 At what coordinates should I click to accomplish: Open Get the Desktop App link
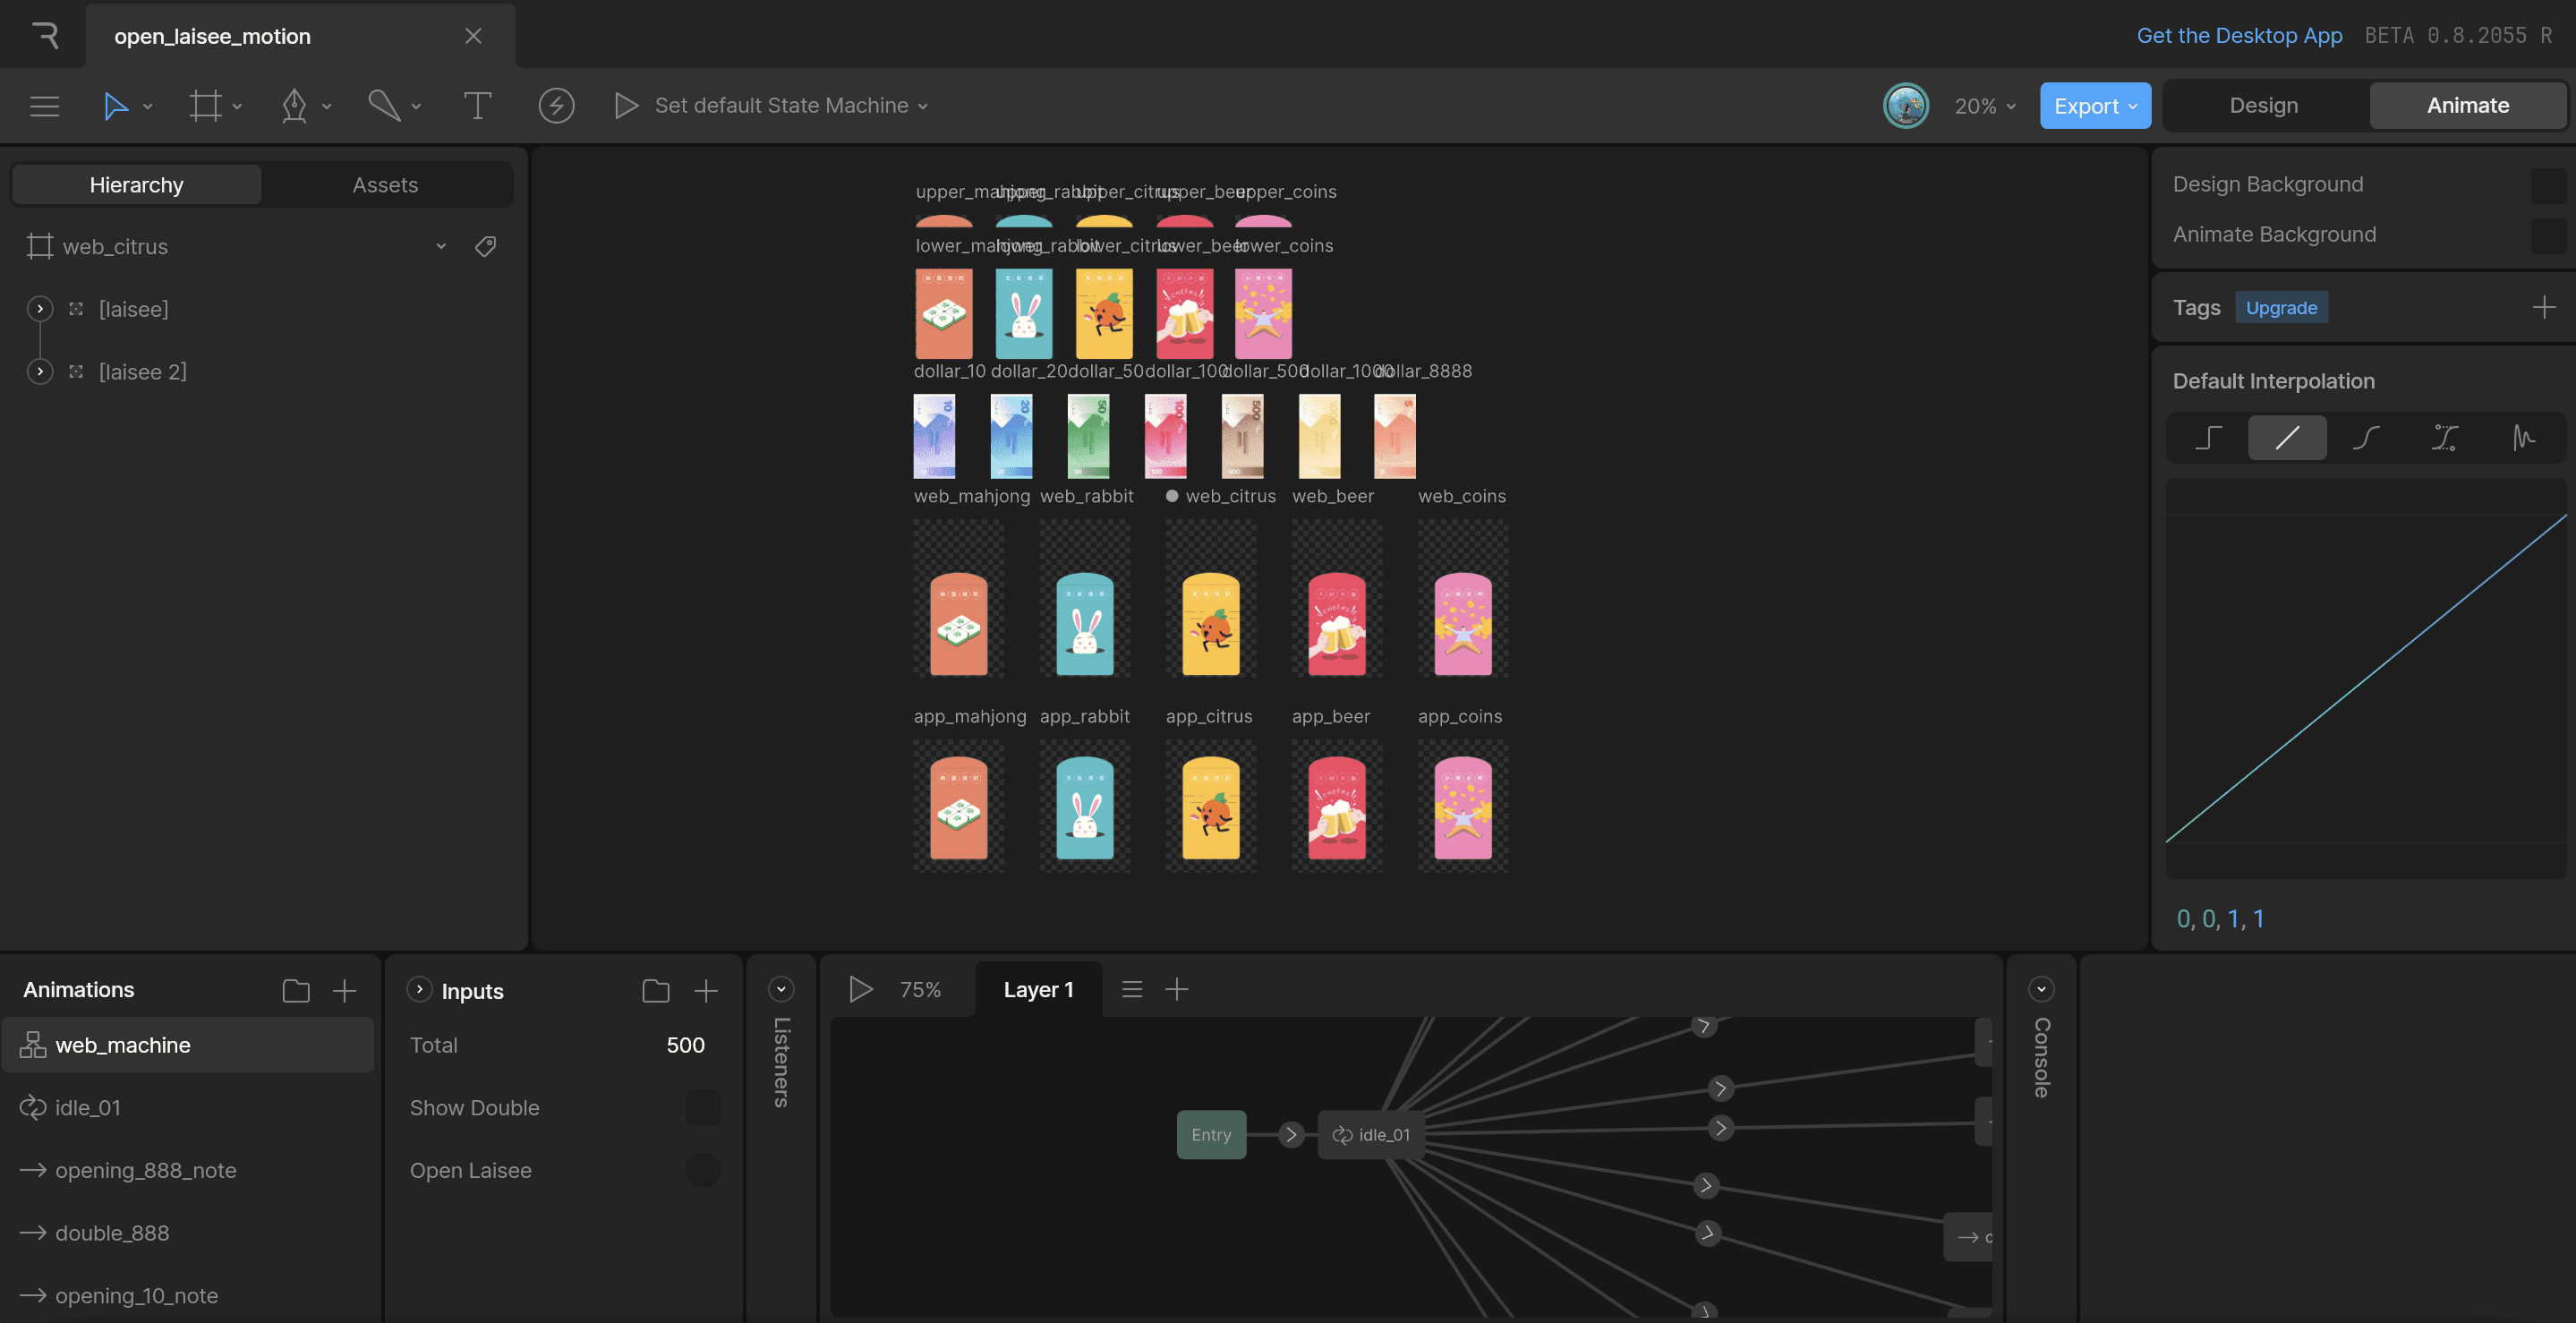coord(2239,35)
